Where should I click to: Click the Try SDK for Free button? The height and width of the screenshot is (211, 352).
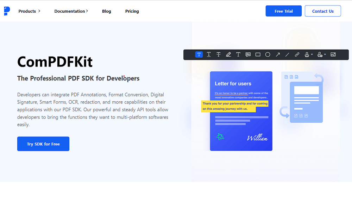pyautogui.click(x=43, y=144)
